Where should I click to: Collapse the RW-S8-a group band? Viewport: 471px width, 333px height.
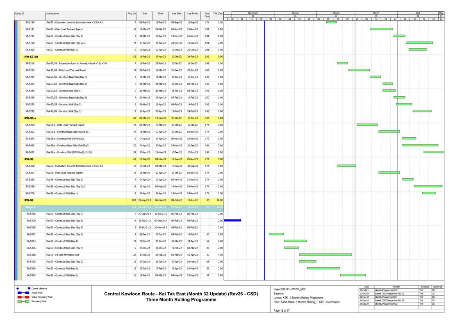tap(30, 118)
